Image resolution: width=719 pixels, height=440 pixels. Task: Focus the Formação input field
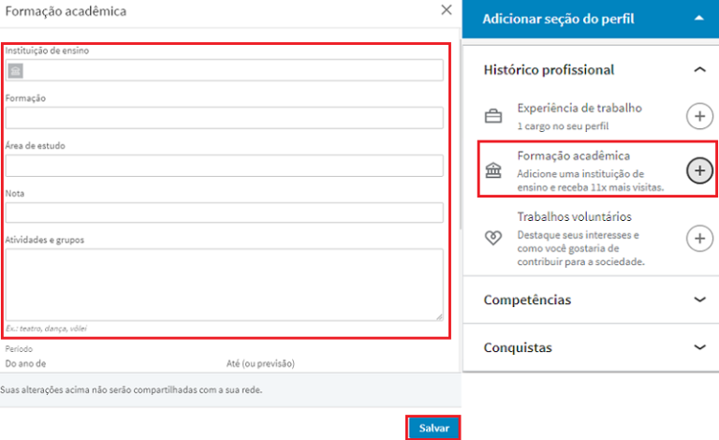[x=224, y=118]
